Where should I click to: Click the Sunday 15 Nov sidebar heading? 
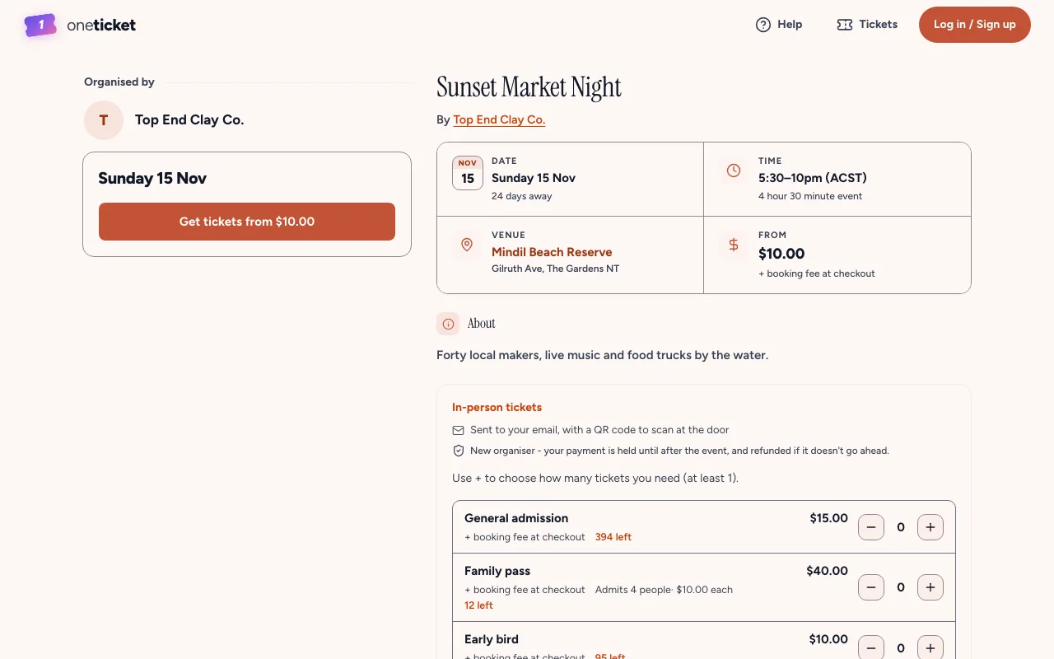[x=152, y=179]
